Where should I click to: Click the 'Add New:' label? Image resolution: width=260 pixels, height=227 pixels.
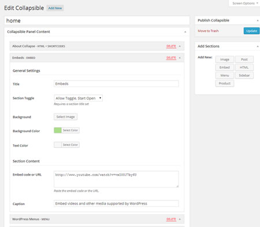[205, 57]
